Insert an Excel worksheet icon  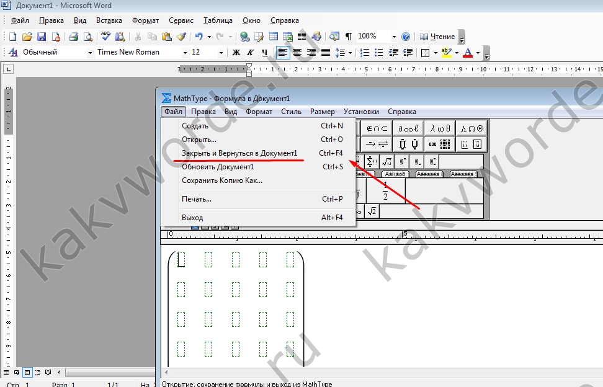click(288, 37)
